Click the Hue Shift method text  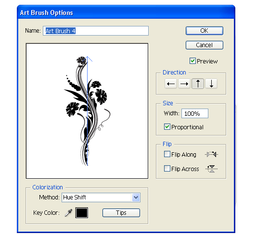pos(75,197)
